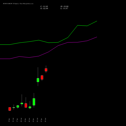Click the open value O: 12.50
The width and height of the screenshot is (126, 126).
(x=44, y=9)
